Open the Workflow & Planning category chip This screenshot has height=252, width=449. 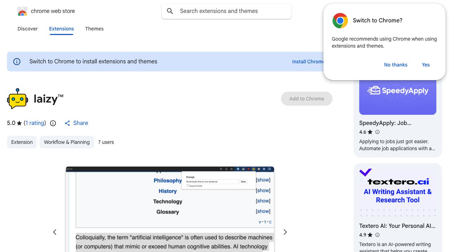(67, 142)
